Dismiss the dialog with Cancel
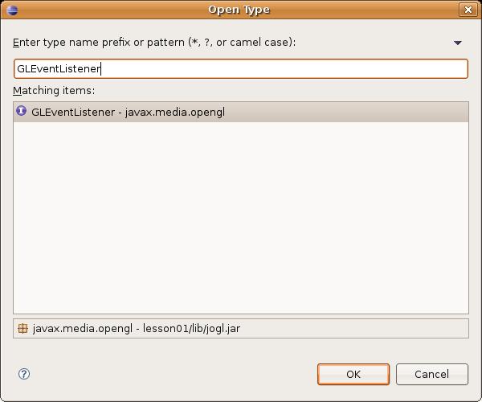This screenshot has width=482, height=402. point(432,374)
